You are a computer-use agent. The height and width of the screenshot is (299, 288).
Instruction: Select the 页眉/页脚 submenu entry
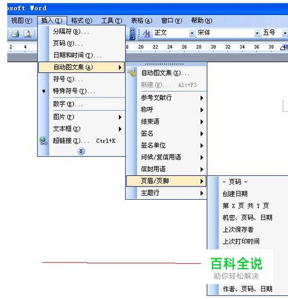[x=166, y=181]
